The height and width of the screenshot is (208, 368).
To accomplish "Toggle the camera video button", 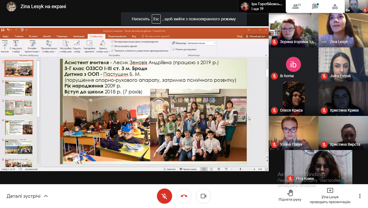I will click(x=203, y=196).
